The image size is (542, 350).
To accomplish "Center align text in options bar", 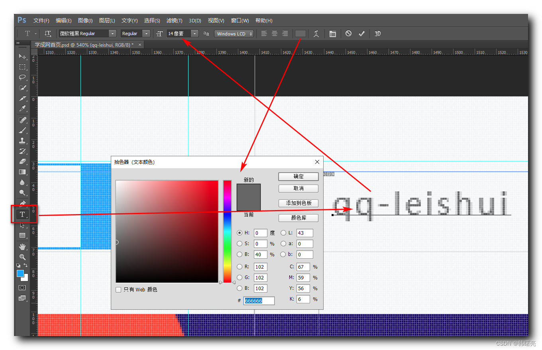I will pos(274,34).
